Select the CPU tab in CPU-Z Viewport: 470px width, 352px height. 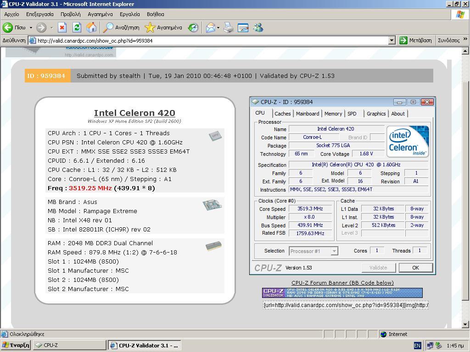tap(260, 113)
